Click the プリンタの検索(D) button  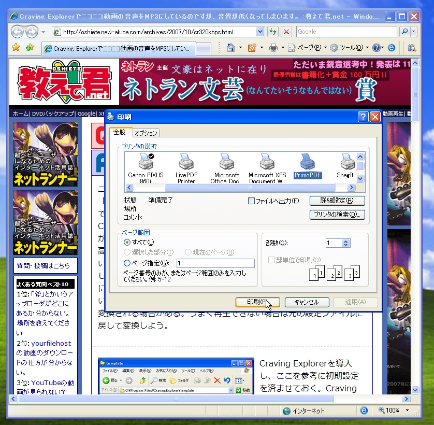pos(337,215)
